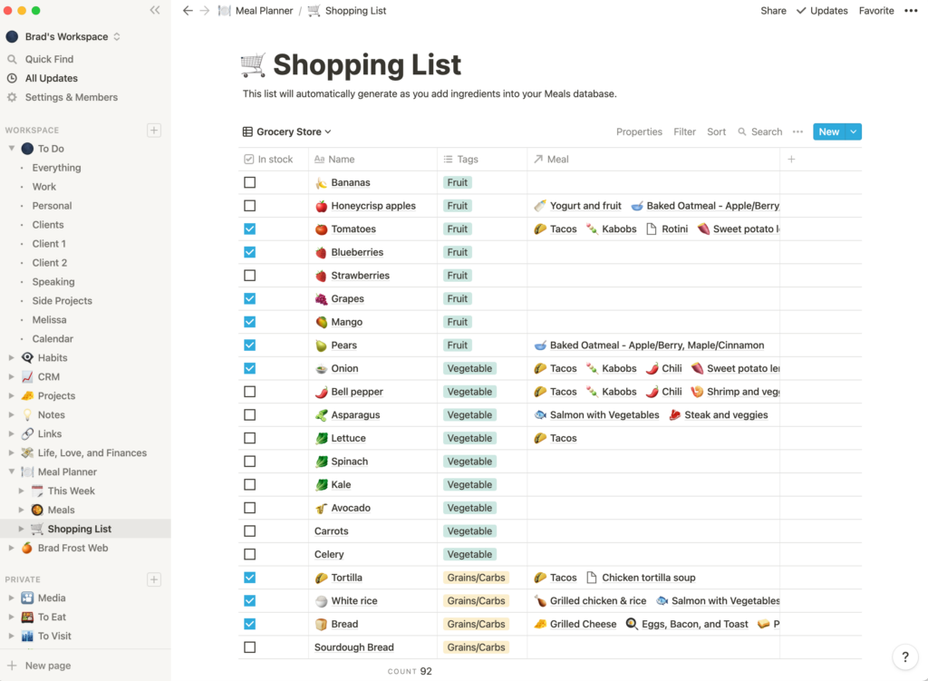This screenshot has width=928, height=681.
Task: Click the banana icon in Bananas row
Action: tap(321, 183)
